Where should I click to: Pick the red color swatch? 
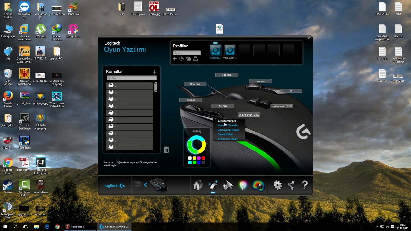tap(203, 158)
